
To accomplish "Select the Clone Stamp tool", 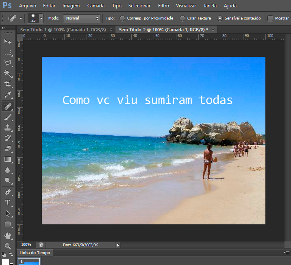I will coord(8,128).
